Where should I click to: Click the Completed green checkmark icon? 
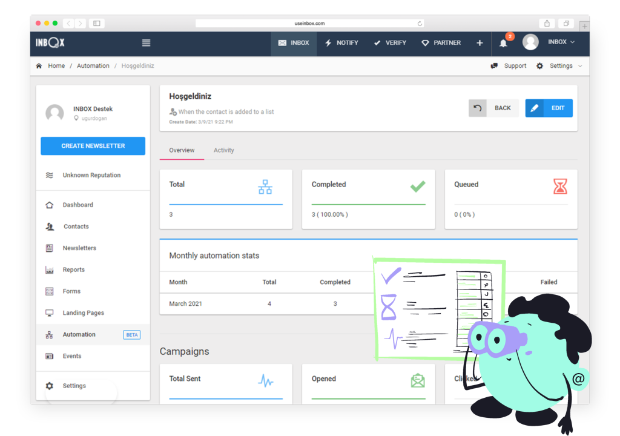[x=418, y=187]
